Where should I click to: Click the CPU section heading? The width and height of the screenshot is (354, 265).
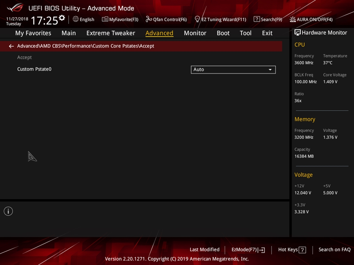pyautogui.click(x=299, y=45)
